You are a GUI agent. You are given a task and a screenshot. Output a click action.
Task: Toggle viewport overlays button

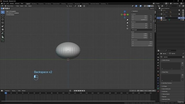pyautogui.click(x=140, y=6)
